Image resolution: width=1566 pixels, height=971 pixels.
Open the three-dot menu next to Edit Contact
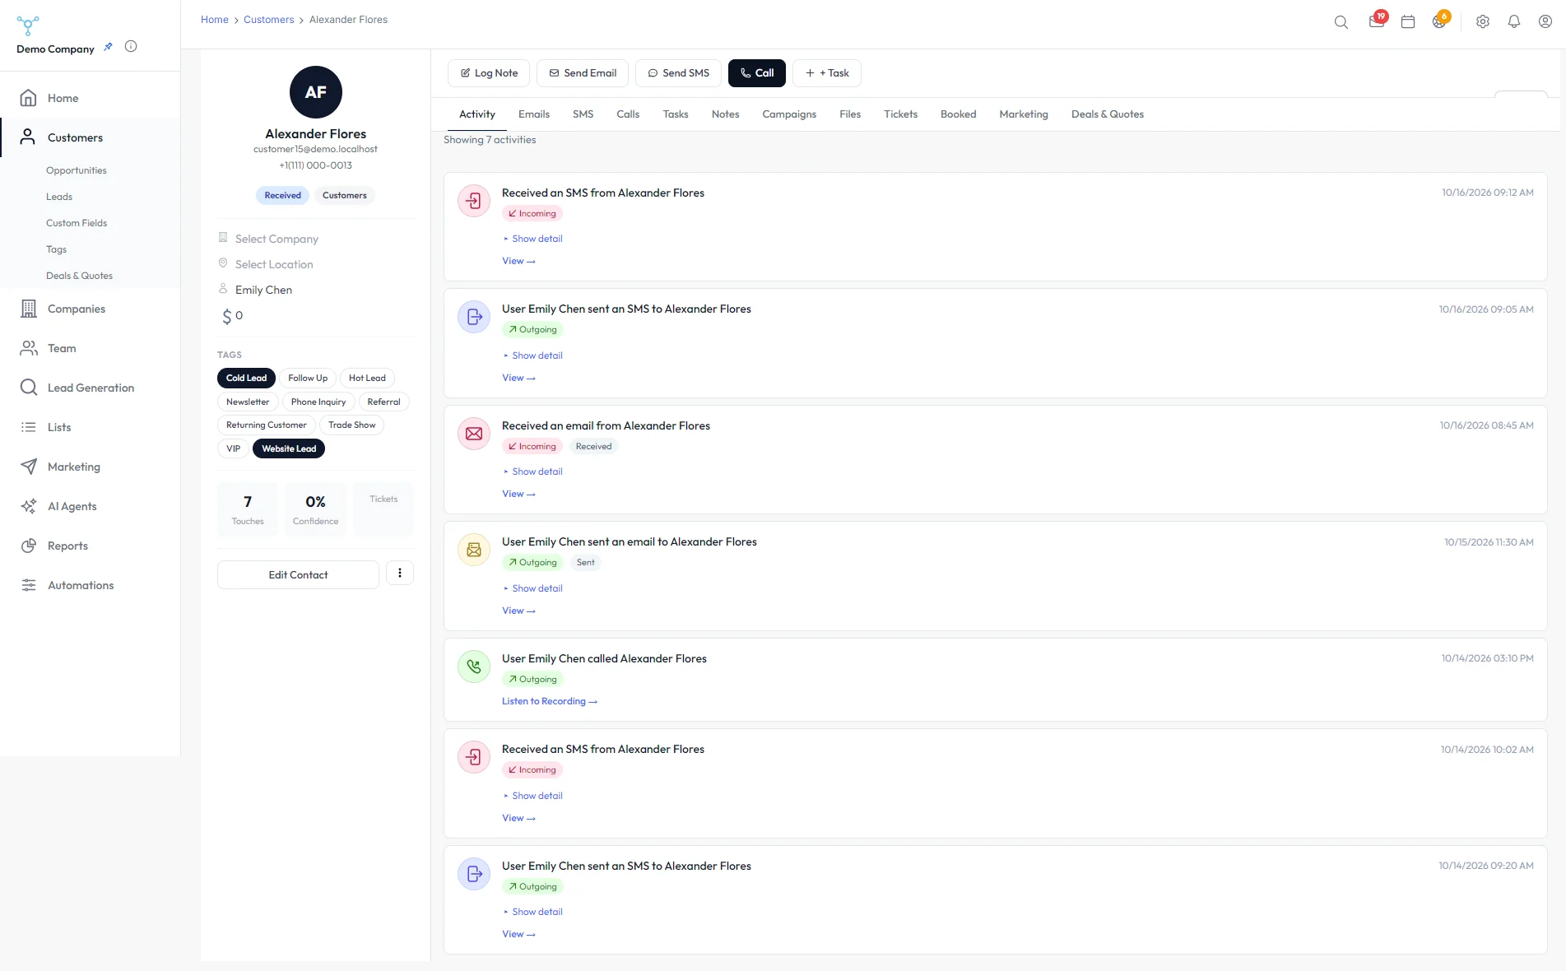tap(400, 574)
